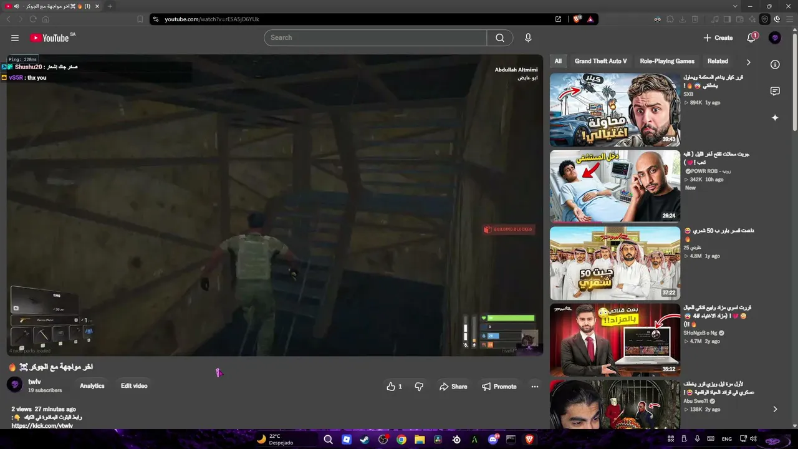Open the Abu Swe7l video thumbnail

point(615,404)
